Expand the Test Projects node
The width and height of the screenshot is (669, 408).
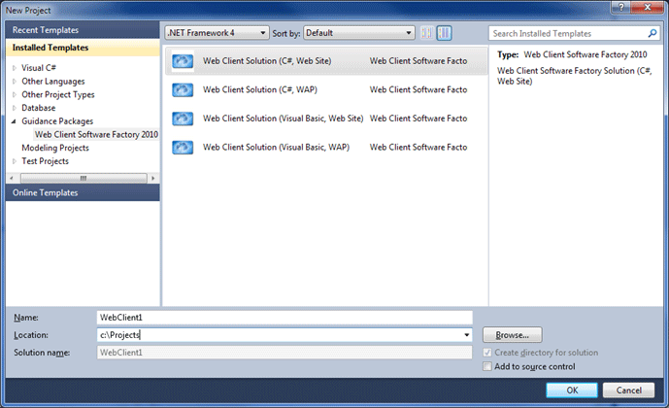[15, 161]
